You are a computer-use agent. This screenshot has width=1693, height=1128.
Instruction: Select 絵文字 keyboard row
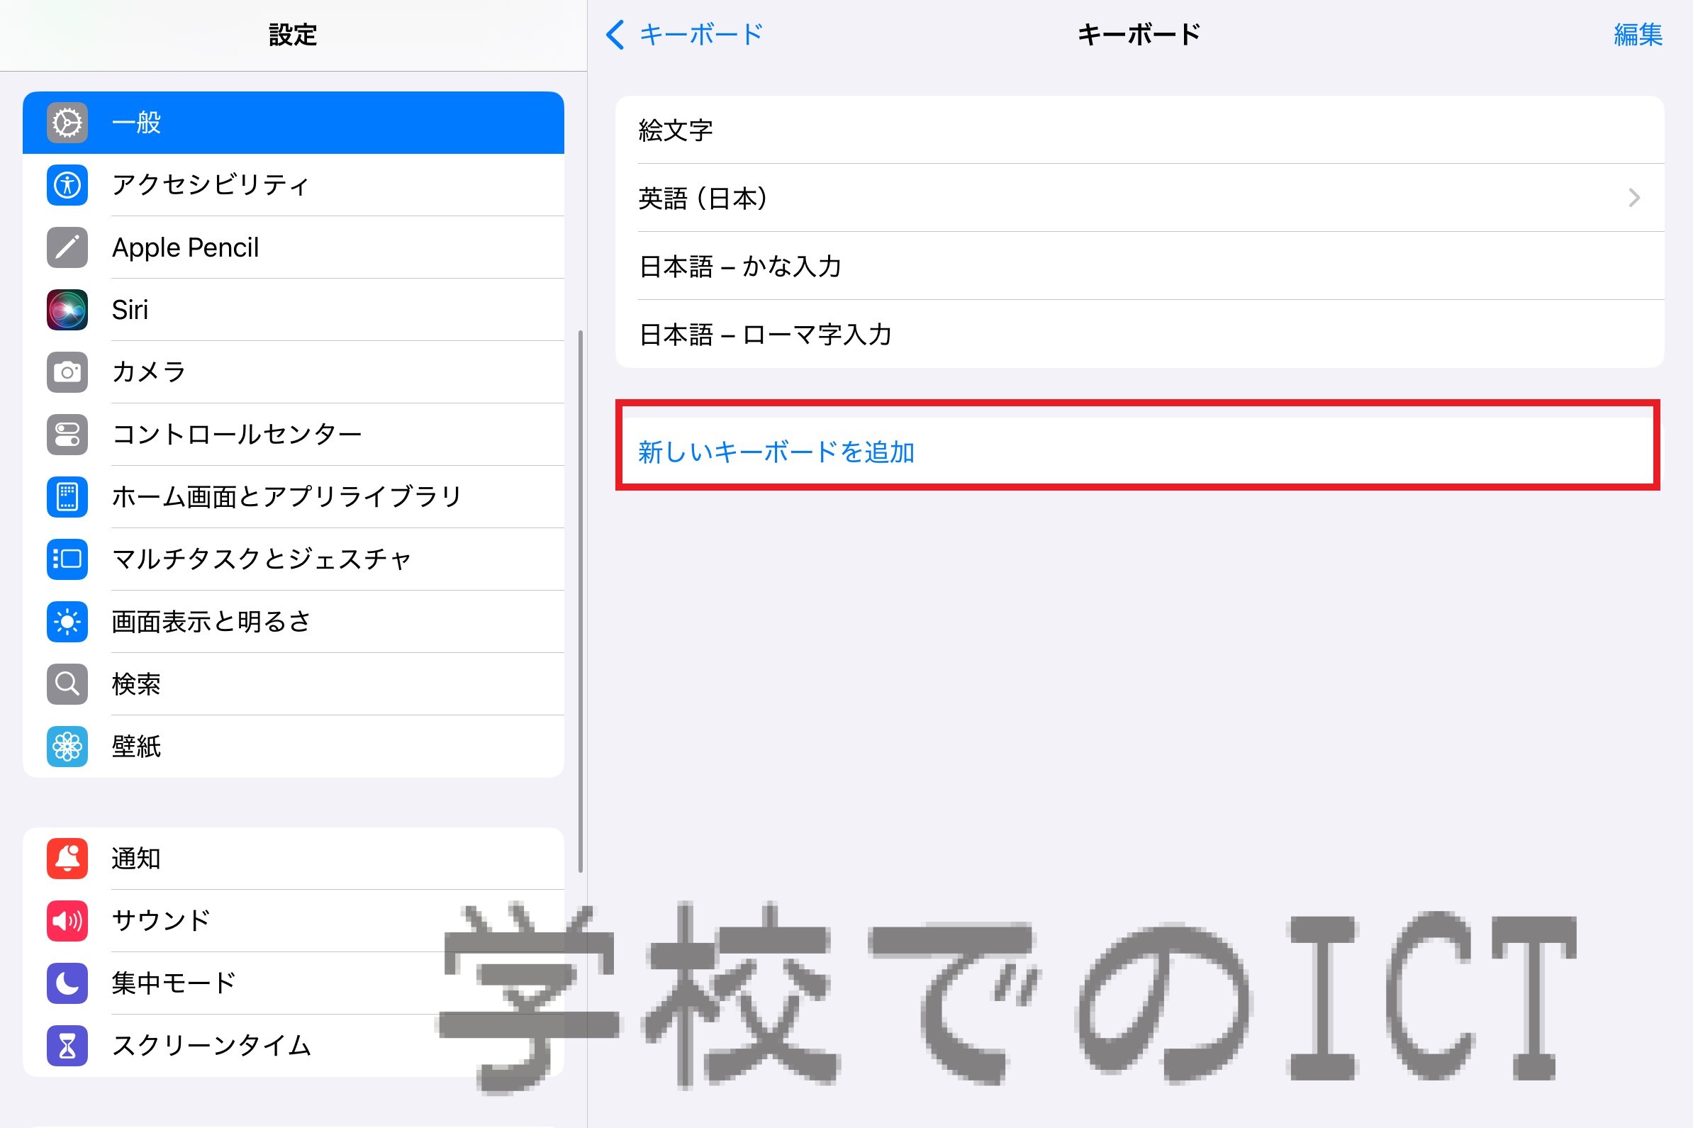tap(1140, 130)
